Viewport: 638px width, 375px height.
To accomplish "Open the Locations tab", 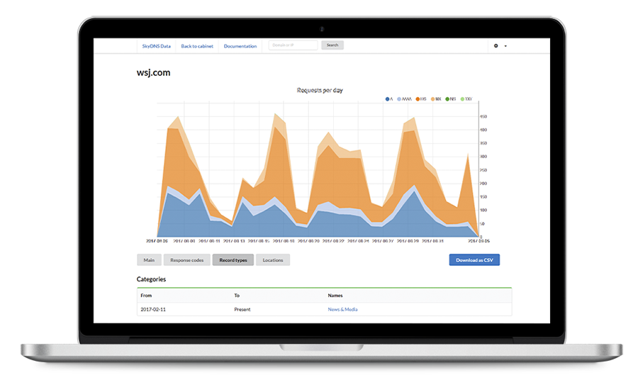I will 273,260.
